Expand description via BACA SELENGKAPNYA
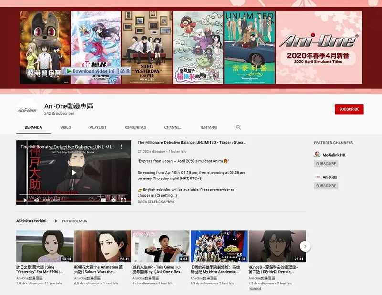Image resolution: width=382 pixels, height=295 pixels. 156,202
